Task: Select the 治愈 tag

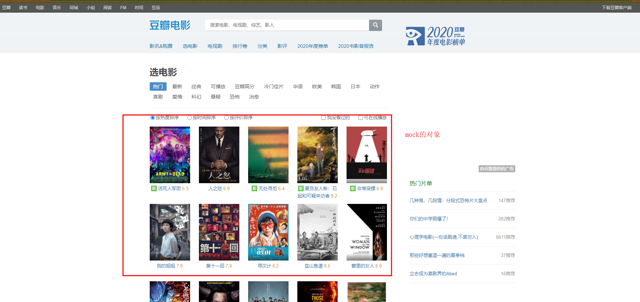Action: [x=254, y=97]
